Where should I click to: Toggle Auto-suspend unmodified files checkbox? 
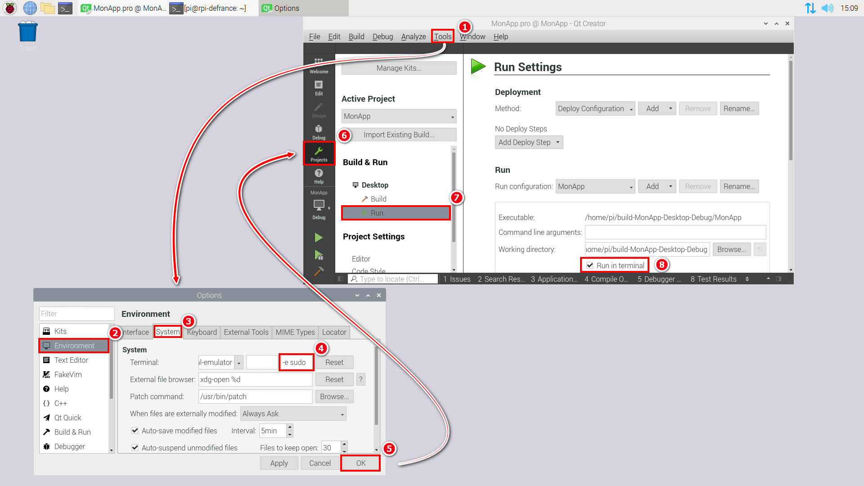pyautogui.click(x=135, y=447)
